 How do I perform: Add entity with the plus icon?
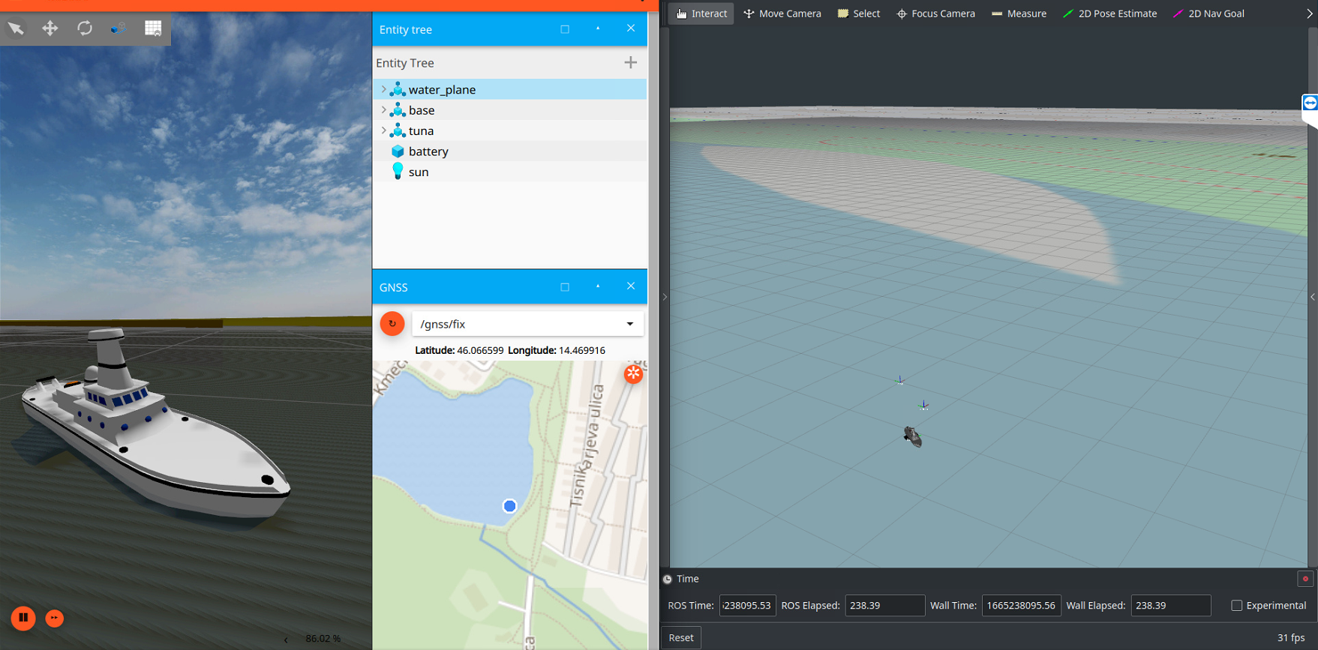(630, 63)
